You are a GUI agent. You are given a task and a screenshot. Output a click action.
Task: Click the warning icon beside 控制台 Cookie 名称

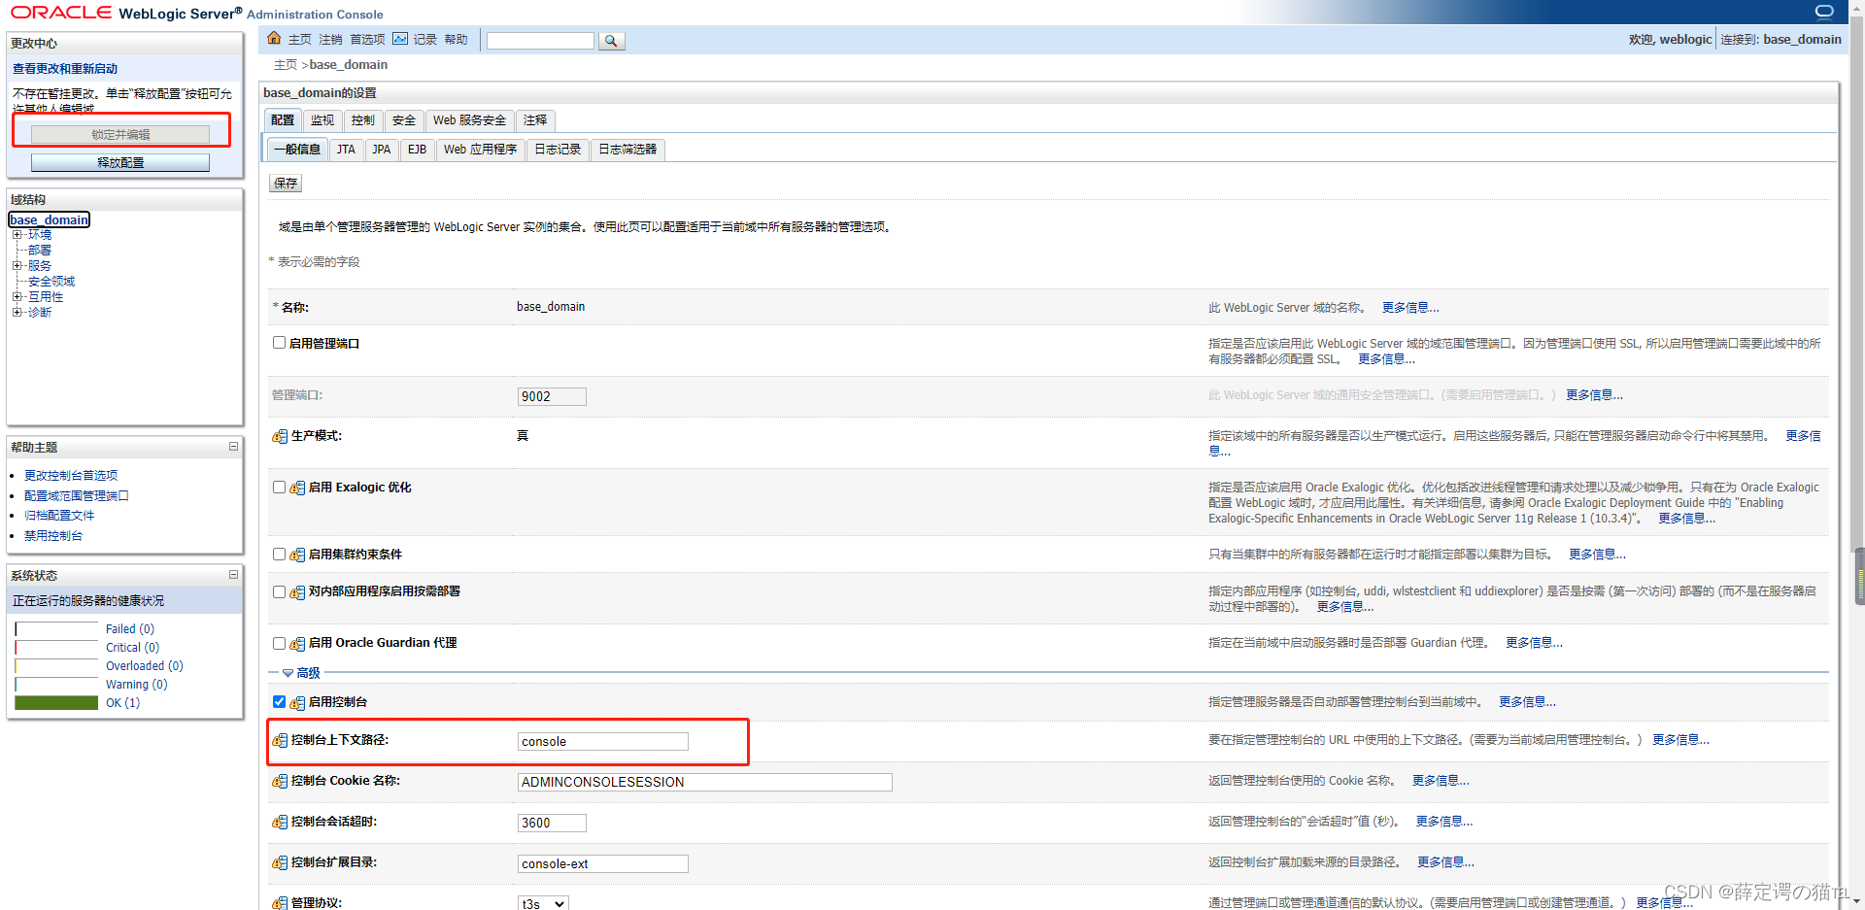click(x=280, y=781)
